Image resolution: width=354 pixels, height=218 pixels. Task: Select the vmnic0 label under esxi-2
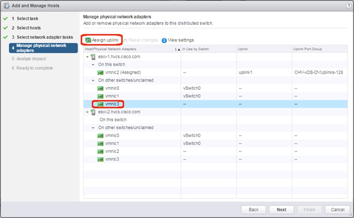click(x=112, y=135)
